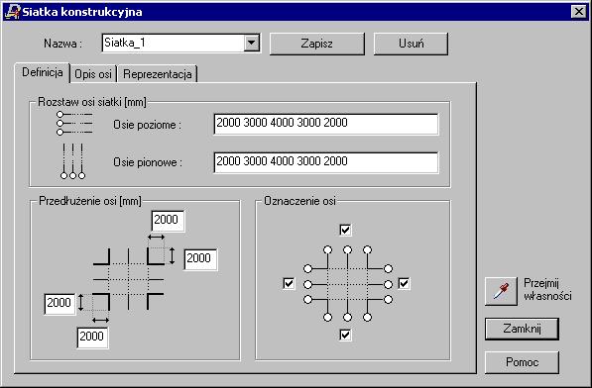Image resolution: width=592 pixels, height=388 pixels.
Task: Click the Usuń button
Action: (411, 44)
